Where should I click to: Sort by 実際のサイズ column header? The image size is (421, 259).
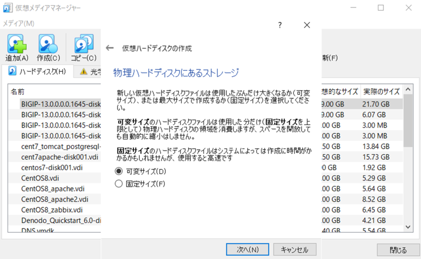(381, 92)
